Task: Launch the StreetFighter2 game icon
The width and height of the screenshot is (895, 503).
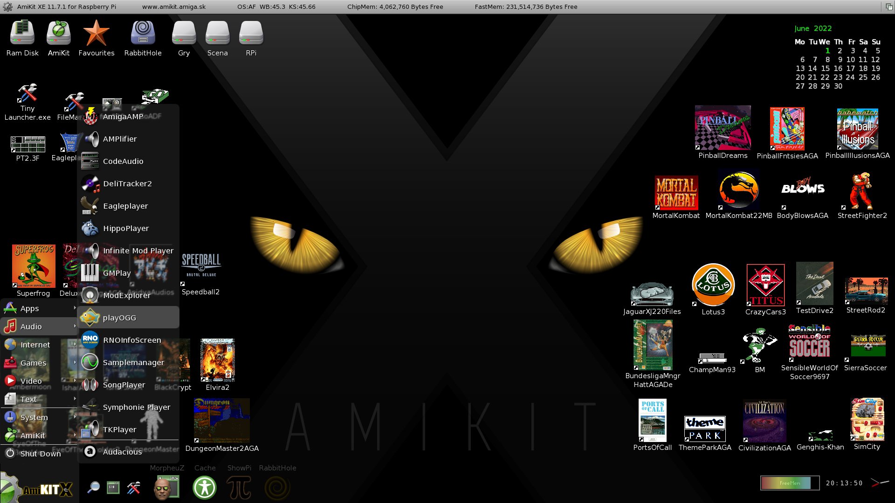Action: click(861, 191)
